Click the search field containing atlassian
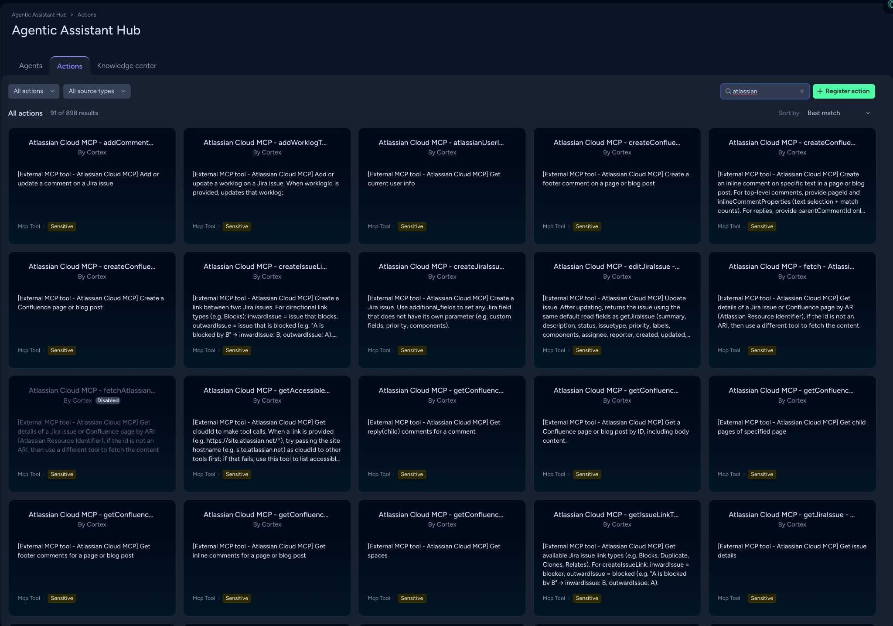This screenshot has width=893, height=626. point(765,91)
